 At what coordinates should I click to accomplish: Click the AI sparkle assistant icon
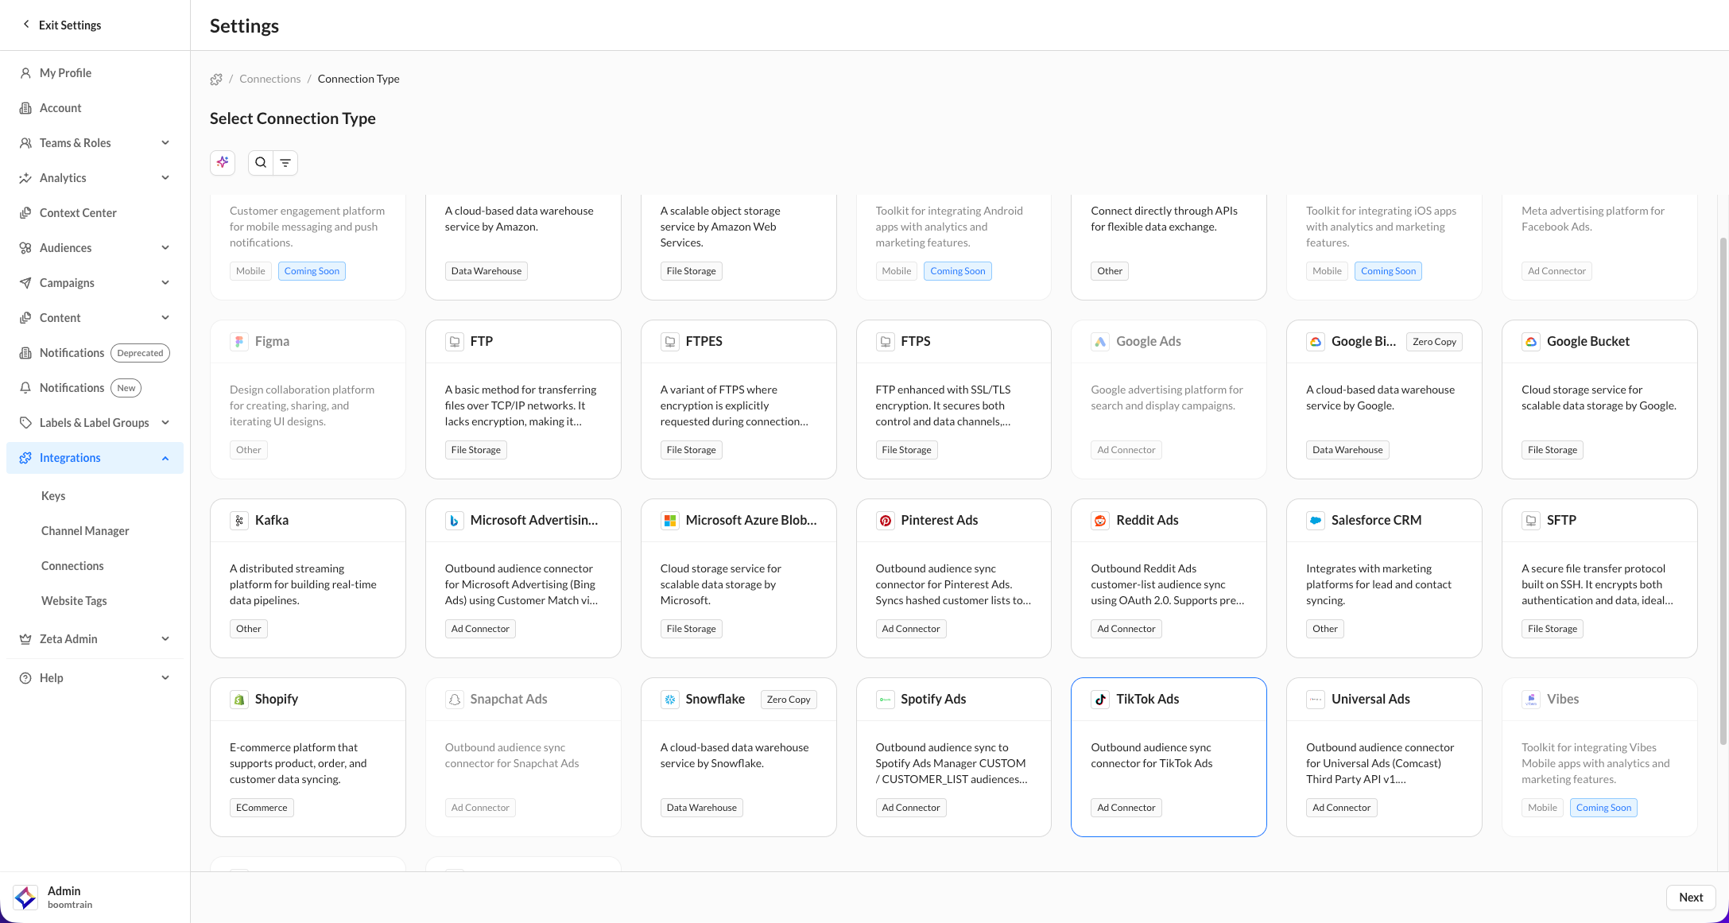223,162
